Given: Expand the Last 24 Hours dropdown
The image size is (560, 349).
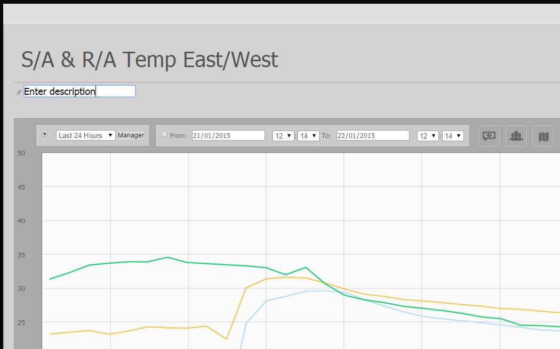Looking at the screenshot, I should (x=86, y=135).
